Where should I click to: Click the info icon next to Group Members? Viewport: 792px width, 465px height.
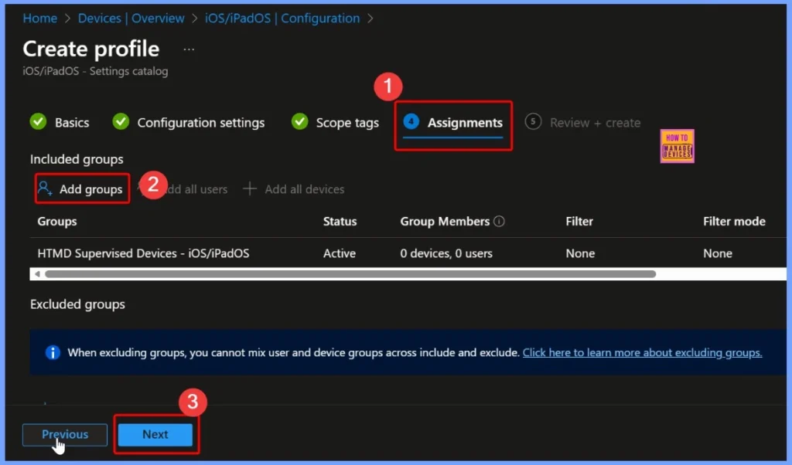pyautogui.click(x=500, y=221)
